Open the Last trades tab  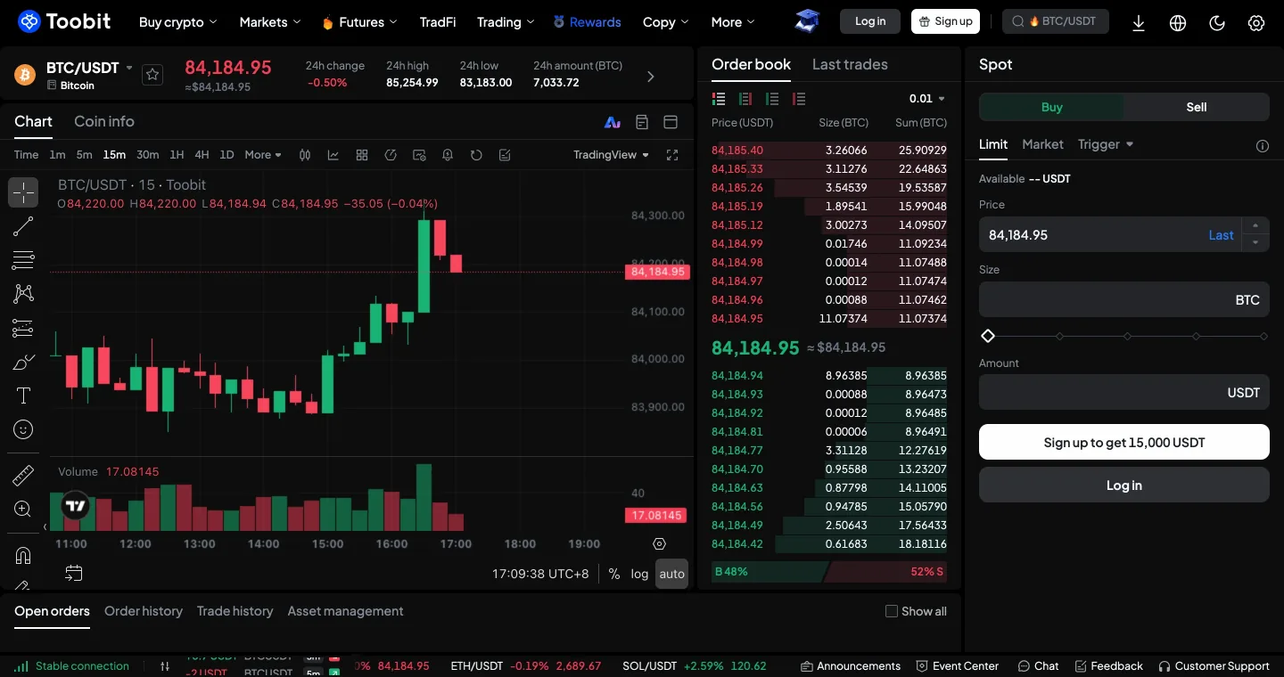click(850, 64)
